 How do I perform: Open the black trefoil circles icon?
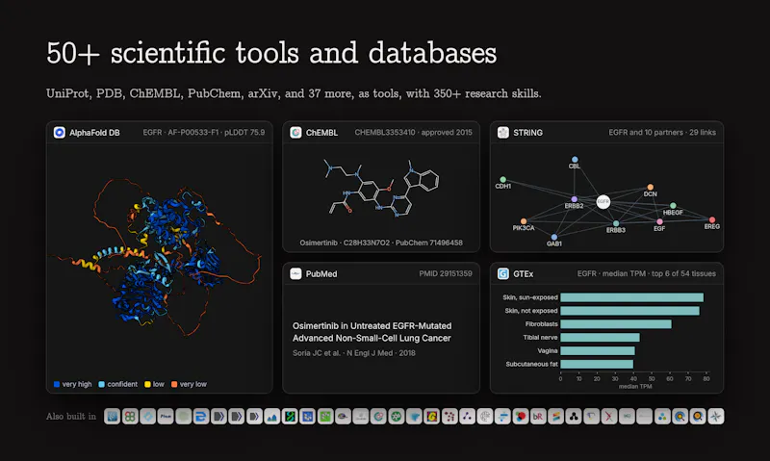tap(574, 417)
